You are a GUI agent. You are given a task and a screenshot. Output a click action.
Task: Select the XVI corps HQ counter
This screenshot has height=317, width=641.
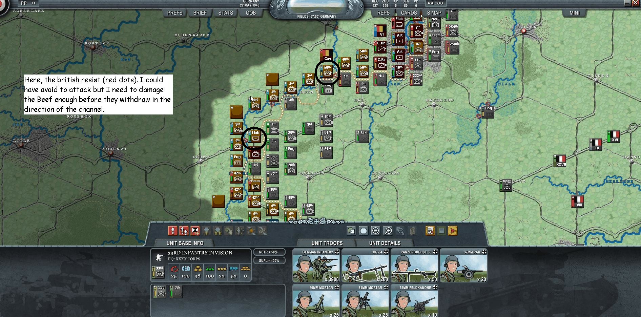[614, 136]
